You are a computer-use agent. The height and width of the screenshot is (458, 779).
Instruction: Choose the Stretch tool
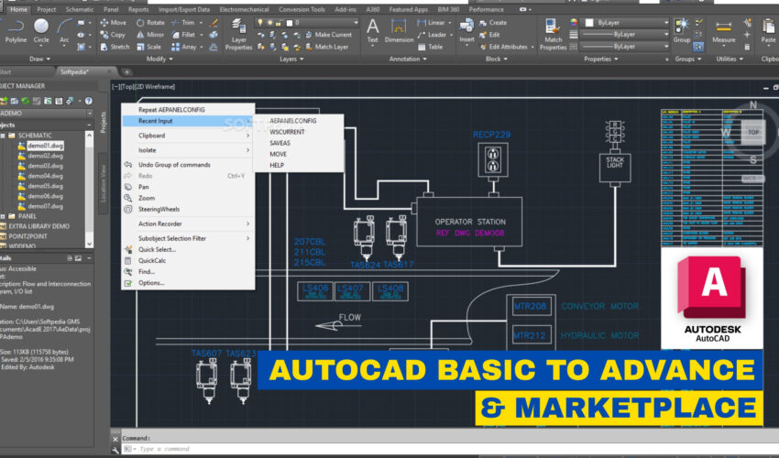pos(115,47)
